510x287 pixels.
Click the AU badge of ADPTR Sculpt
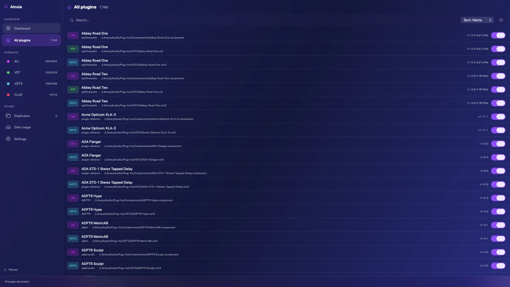(x=73, y=252)
